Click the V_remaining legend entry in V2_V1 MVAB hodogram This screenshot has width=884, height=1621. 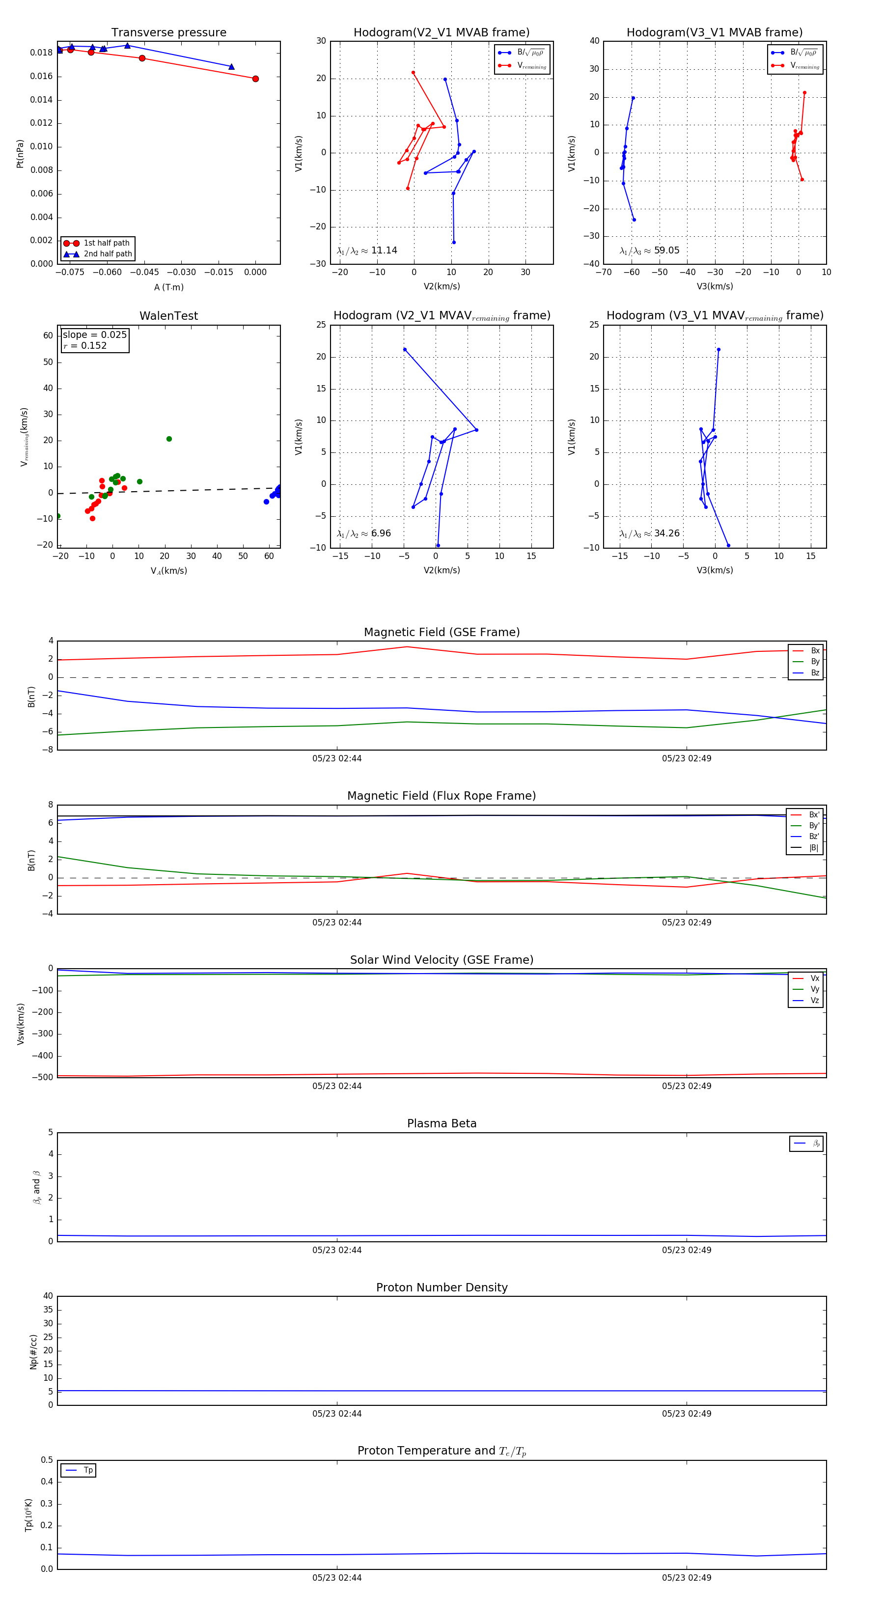522,65
